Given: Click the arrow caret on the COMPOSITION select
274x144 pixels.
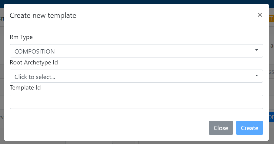Looking at the screenshot, I should [x=257, y=50].
